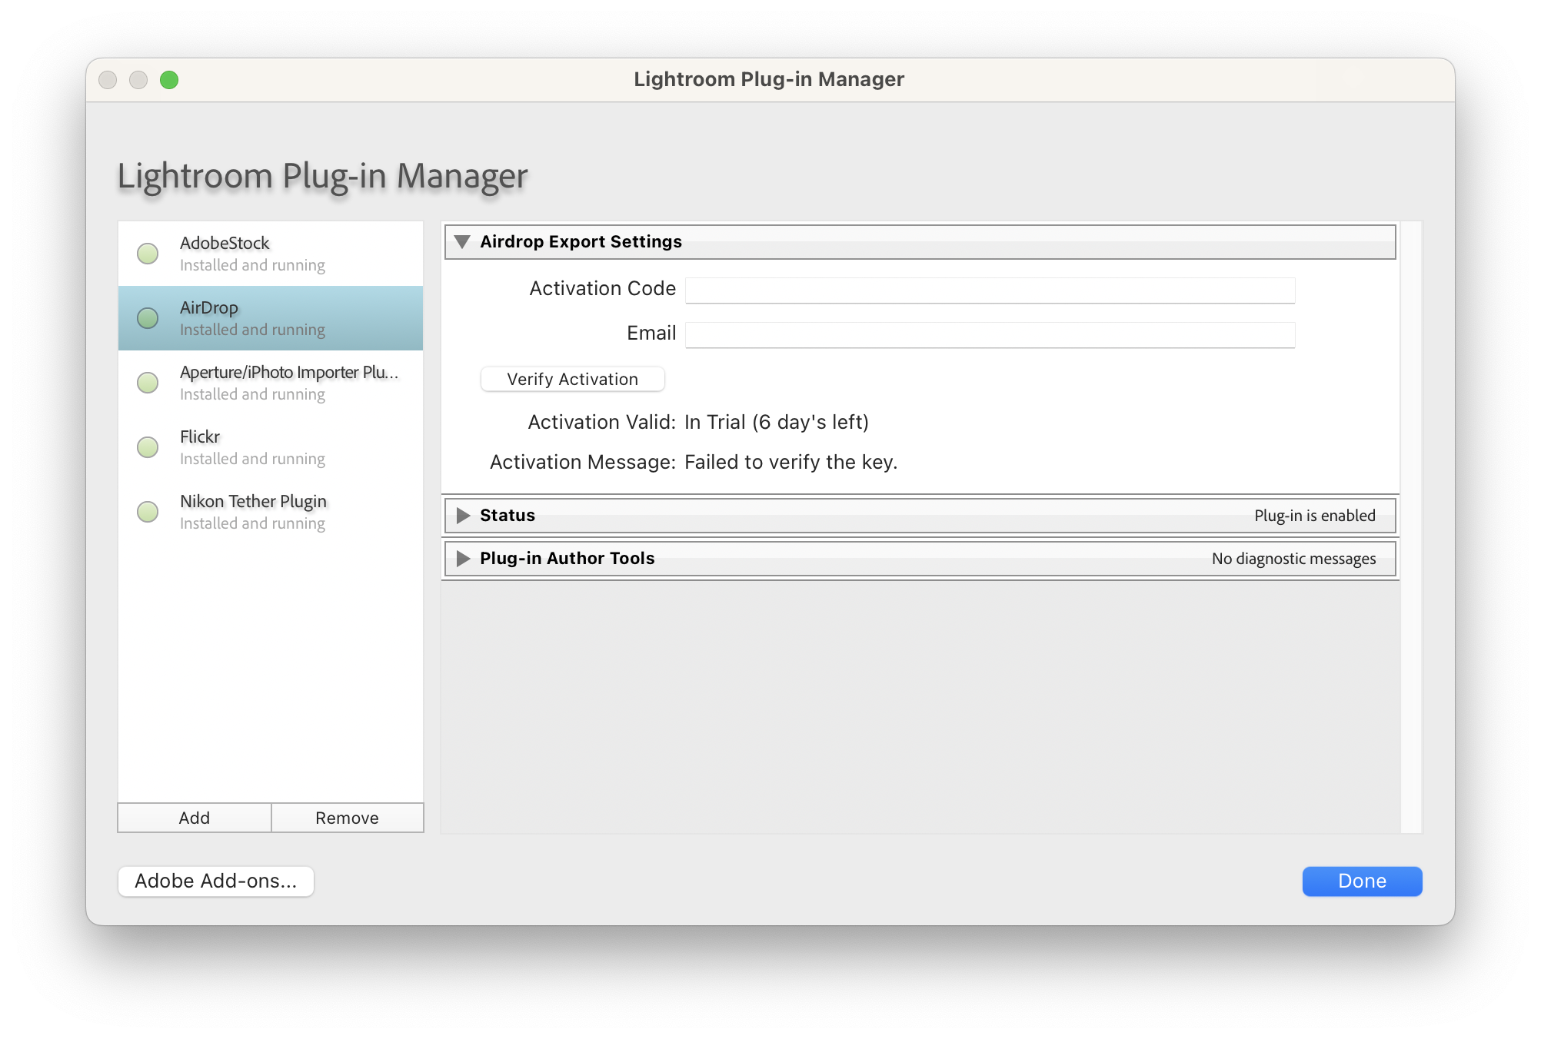Expand the Status section
The width and height of the screenshot is (1541, 1039).
click(x=463, y=516)
